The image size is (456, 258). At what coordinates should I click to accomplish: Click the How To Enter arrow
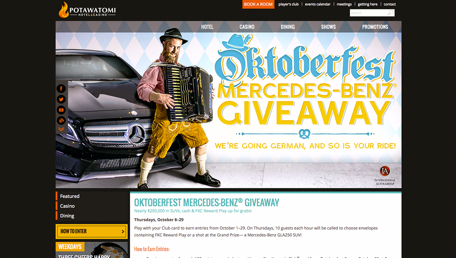click(x=123, y=231)
